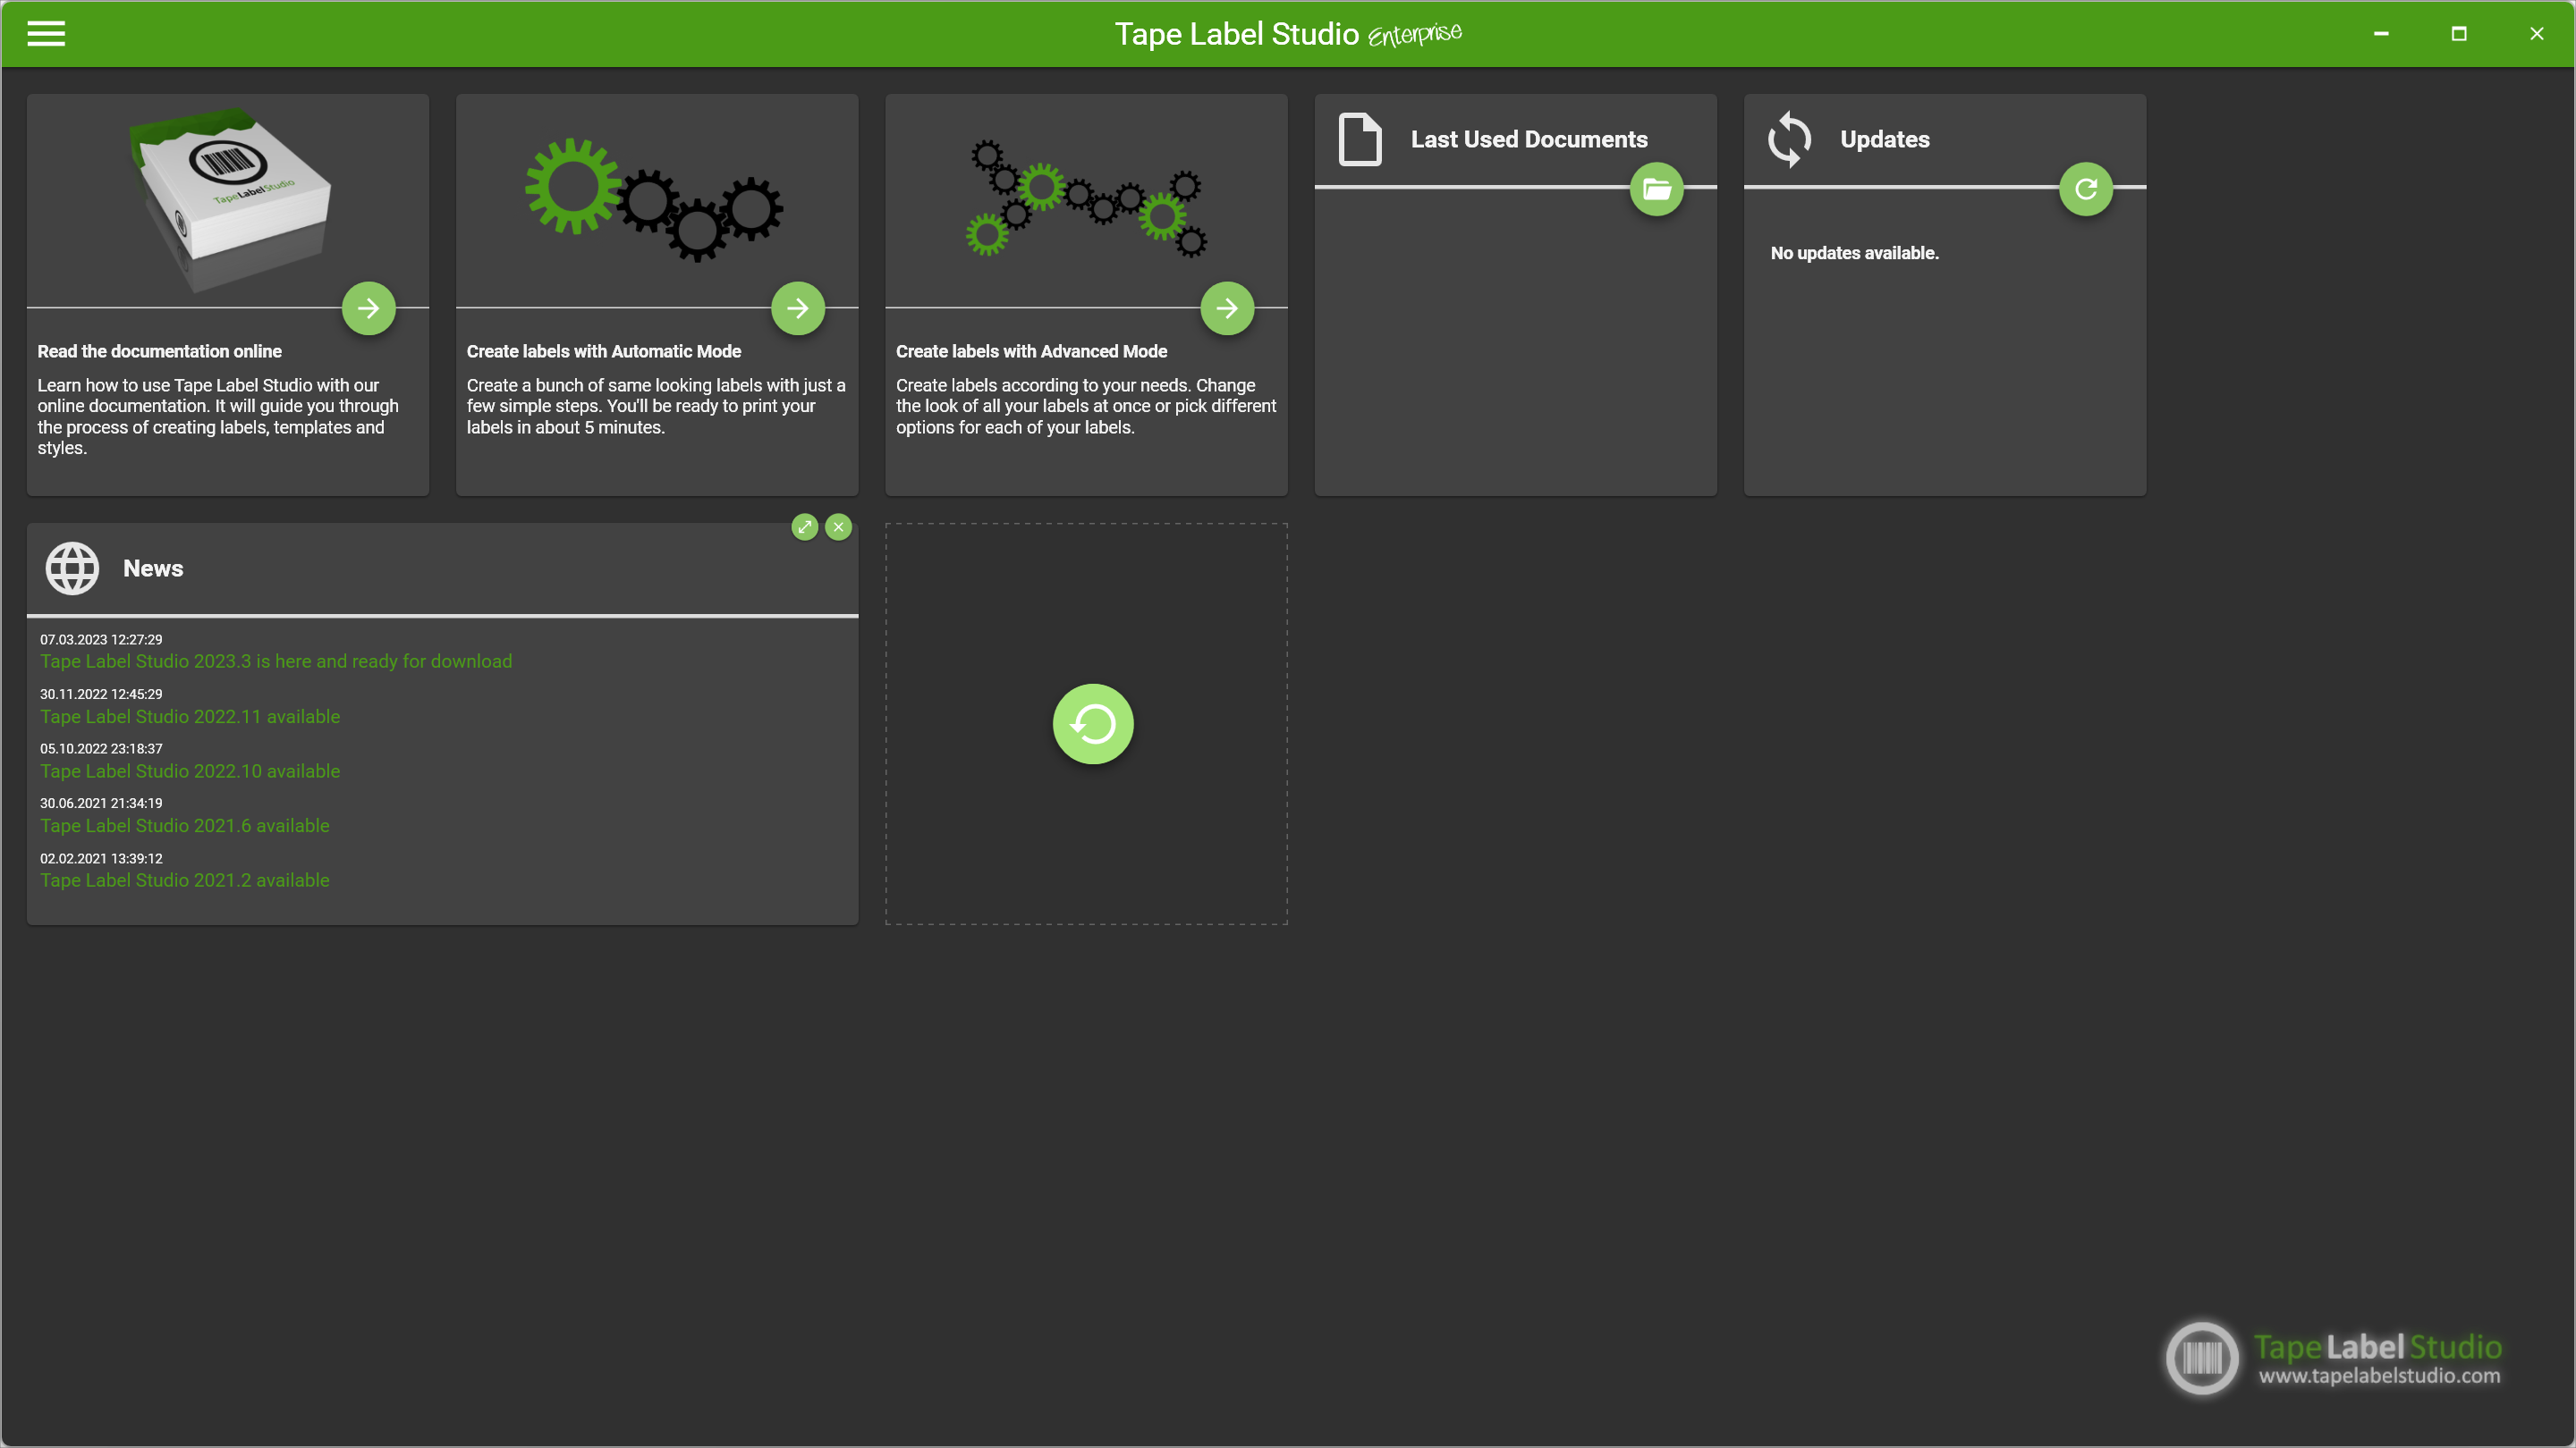This screenshot has height=1448, width=2576.
Task: Click the www.tapelabelstudio.com logo link
Action: 2380,1376
